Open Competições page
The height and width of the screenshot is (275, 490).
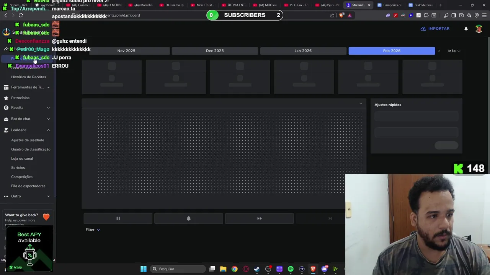coord(22,177)
